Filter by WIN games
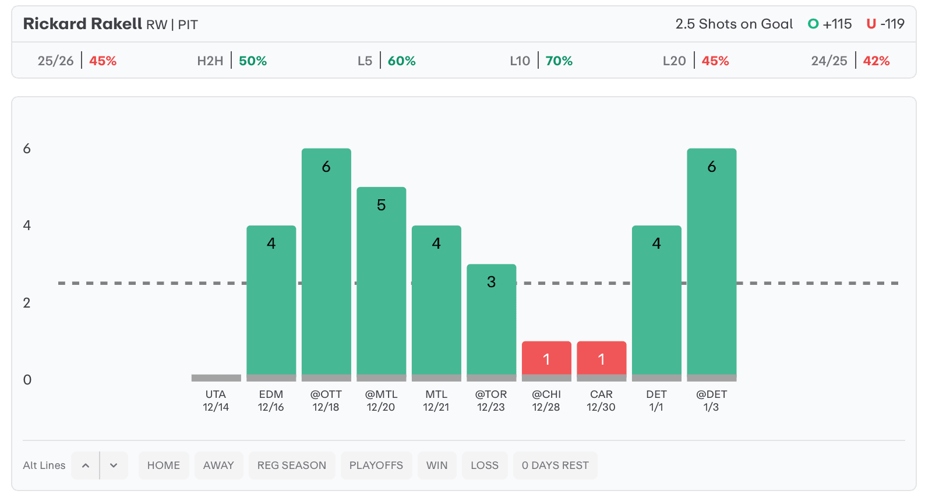Viewport: 925px width, 501px height. (437, 465)
